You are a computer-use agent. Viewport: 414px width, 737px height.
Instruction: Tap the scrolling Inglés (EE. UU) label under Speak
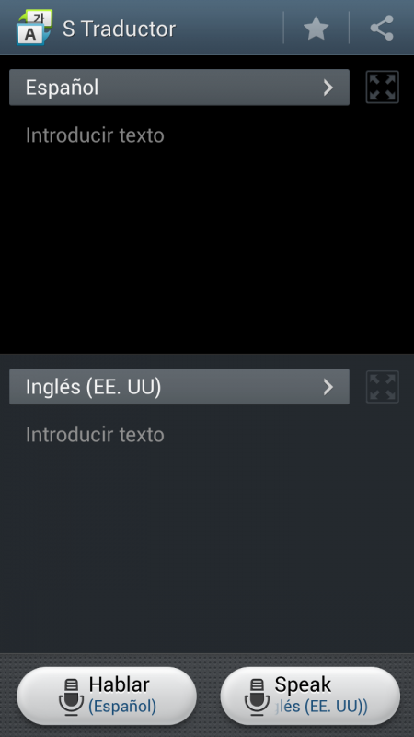[321, 706]
